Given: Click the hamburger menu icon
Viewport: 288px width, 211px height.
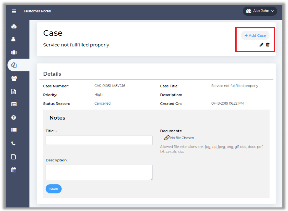Looking at the screenshot, I should click(x=14, y=11).
